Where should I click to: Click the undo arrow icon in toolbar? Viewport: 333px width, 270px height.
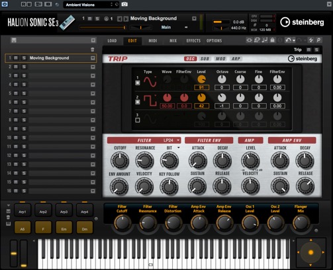pos(288,40)
